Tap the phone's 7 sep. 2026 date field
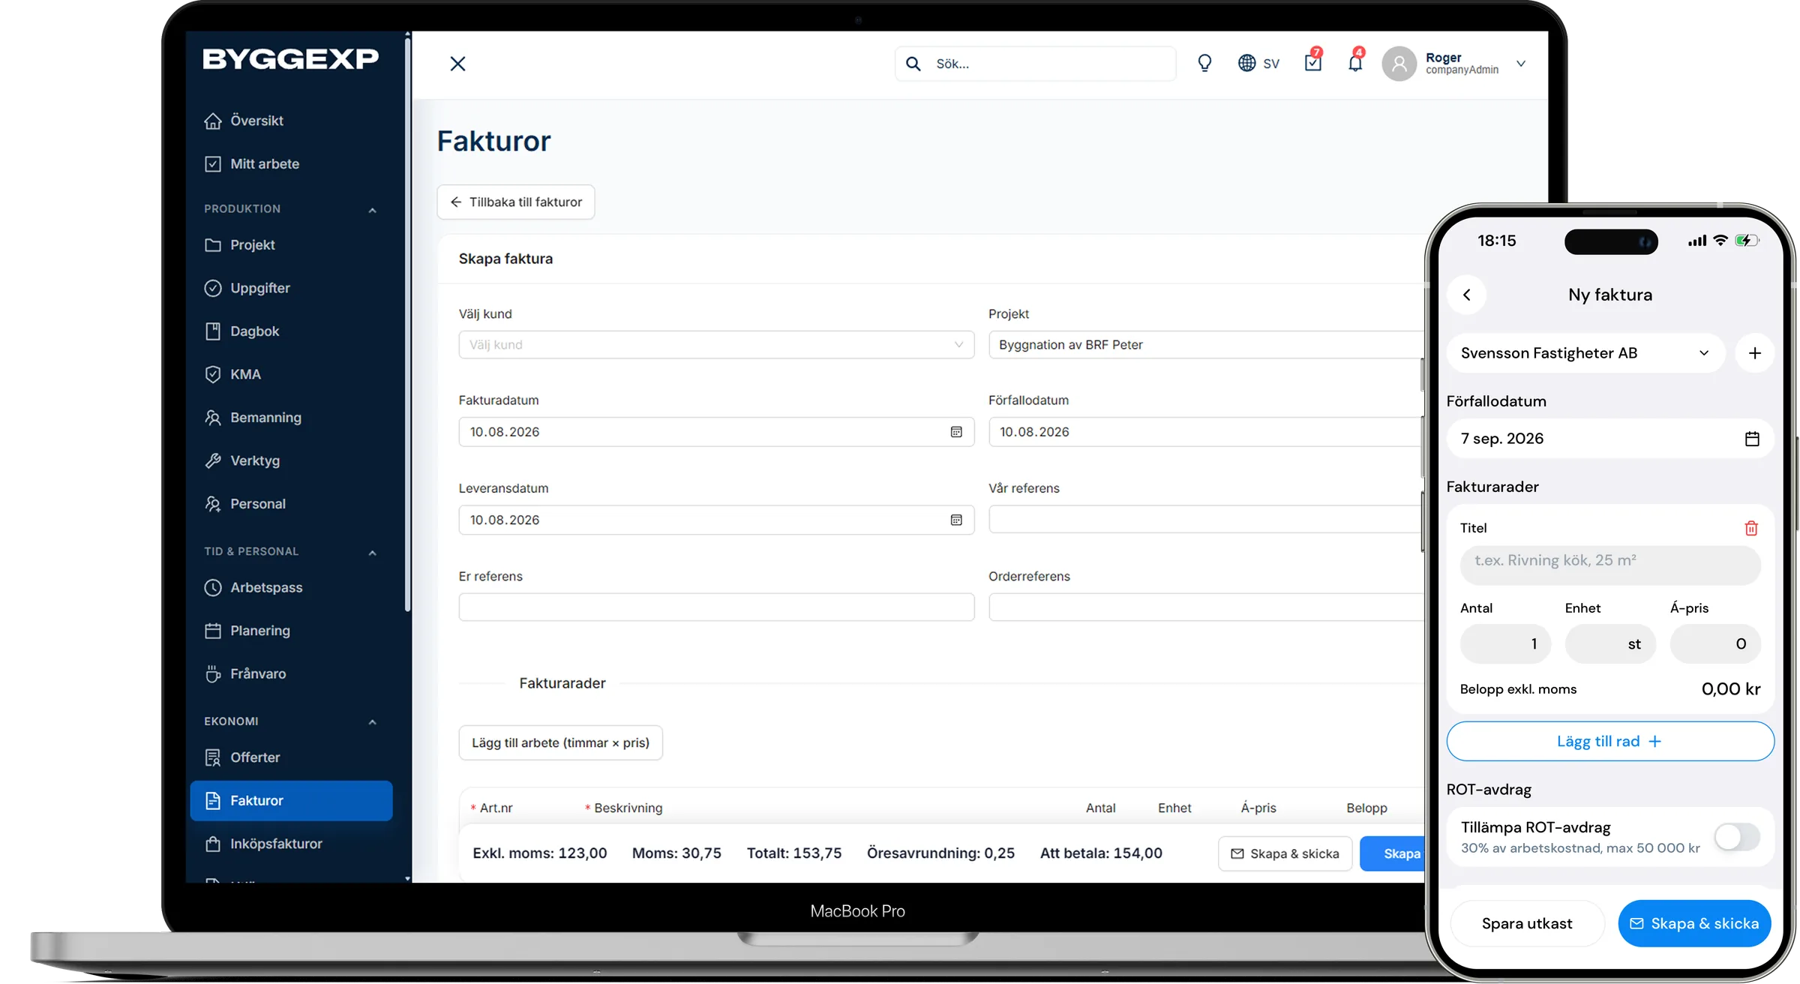 pos(1609,439)
